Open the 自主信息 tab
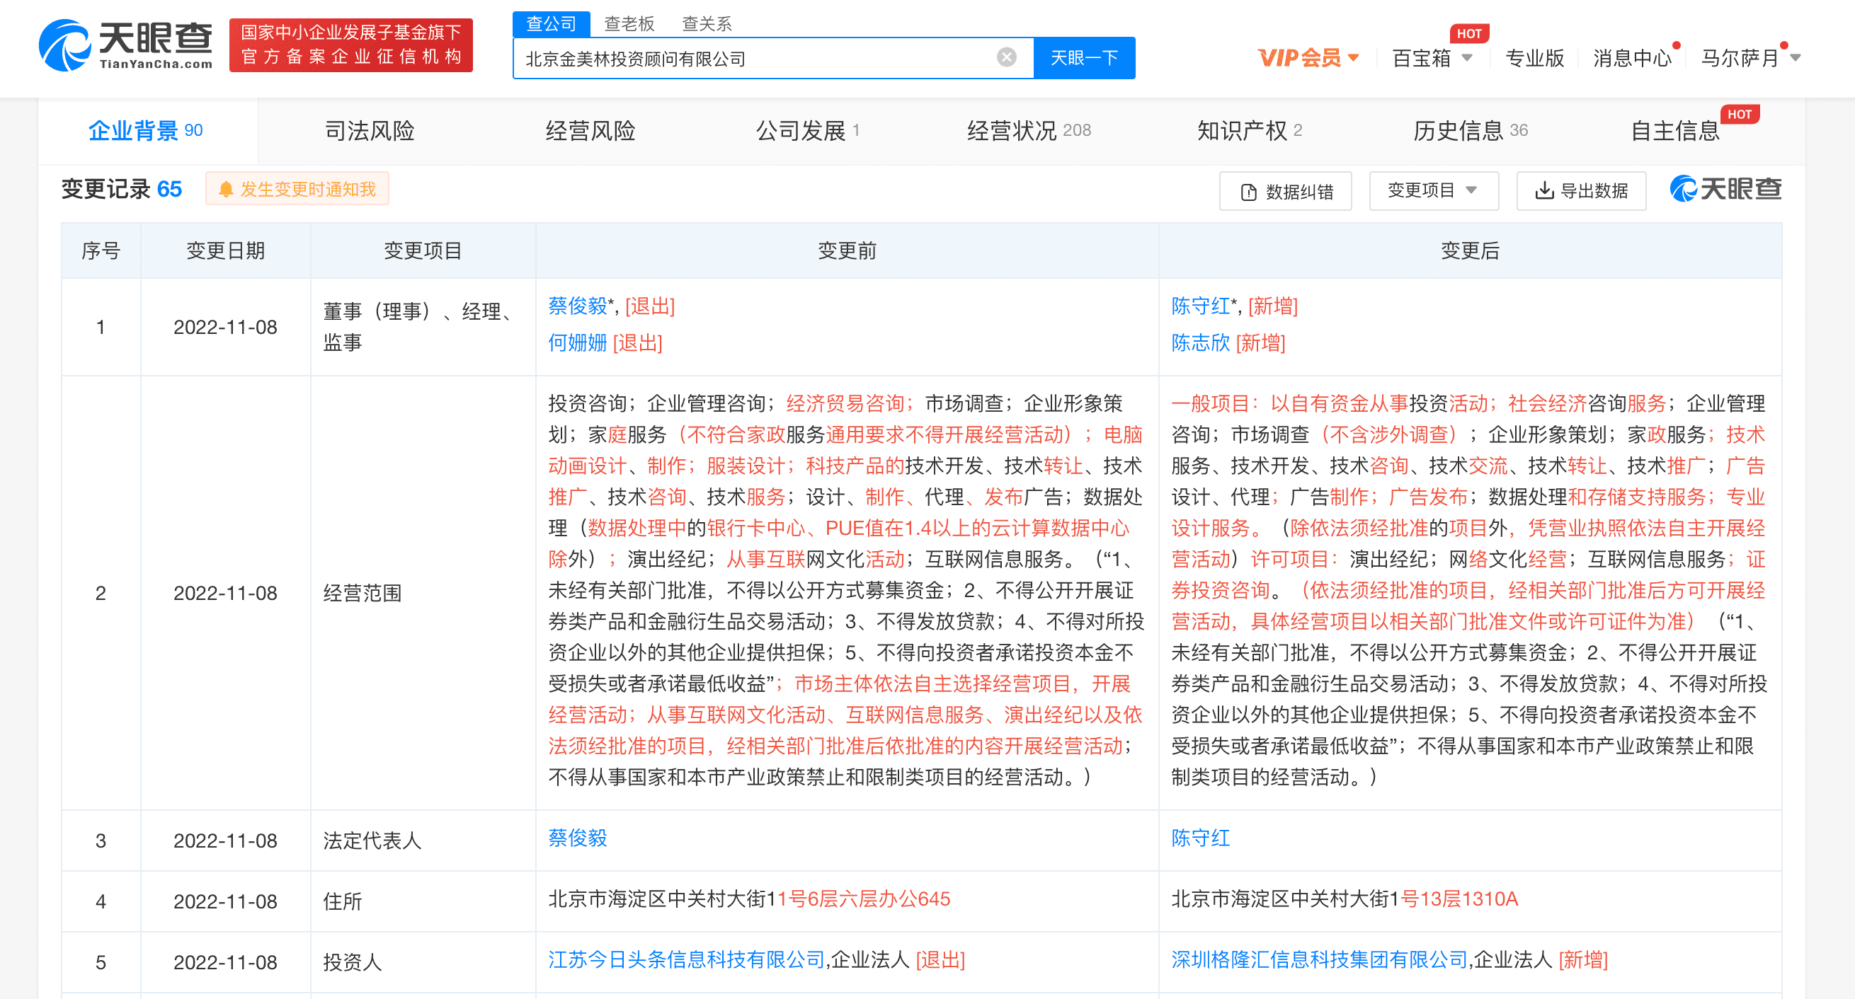The image size is (1855, 999). click(1675, 130)
